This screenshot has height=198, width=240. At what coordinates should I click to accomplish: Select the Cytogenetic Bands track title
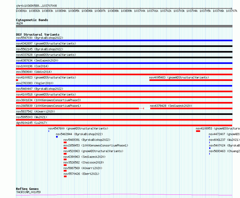click(32, 20)
